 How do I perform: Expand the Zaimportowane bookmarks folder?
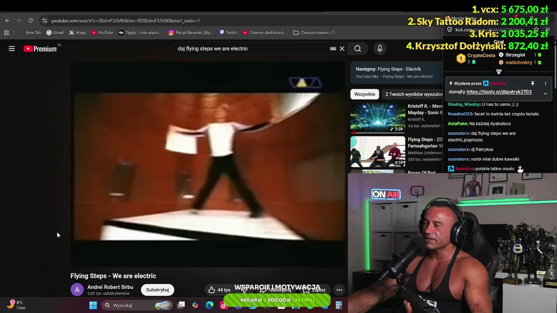tap(315, 33)
